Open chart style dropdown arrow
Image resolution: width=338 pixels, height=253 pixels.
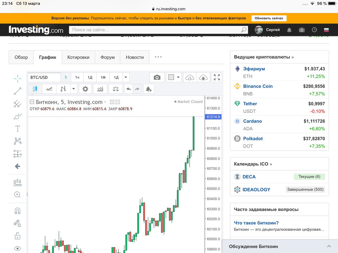click(74, 89)
